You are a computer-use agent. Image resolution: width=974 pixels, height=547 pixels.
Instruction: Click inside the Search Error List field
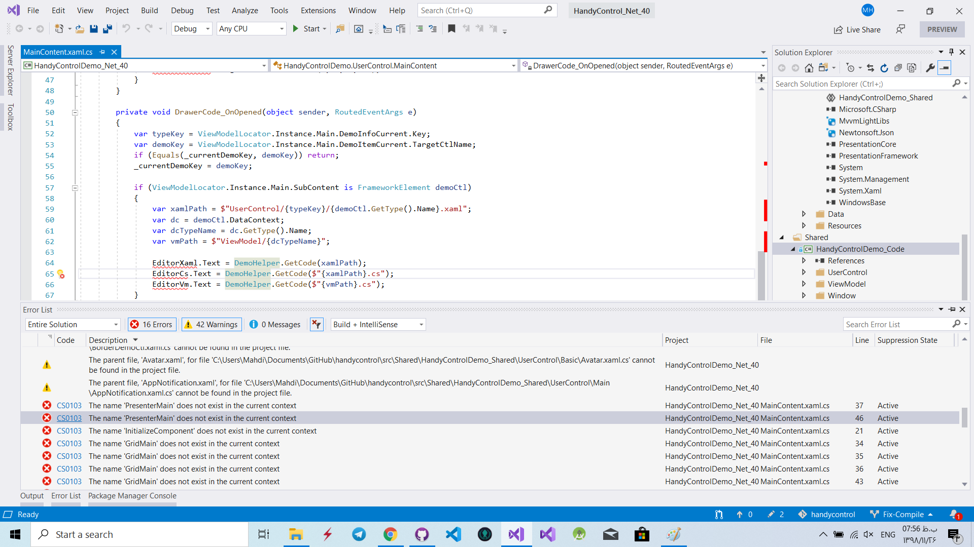point(898,325)
